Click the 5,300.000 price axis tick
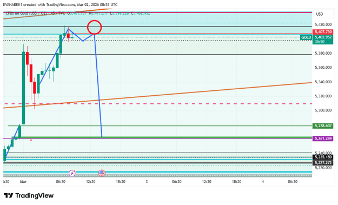The width and height of the screenshot is (338, 205). [x=323, y=110]
